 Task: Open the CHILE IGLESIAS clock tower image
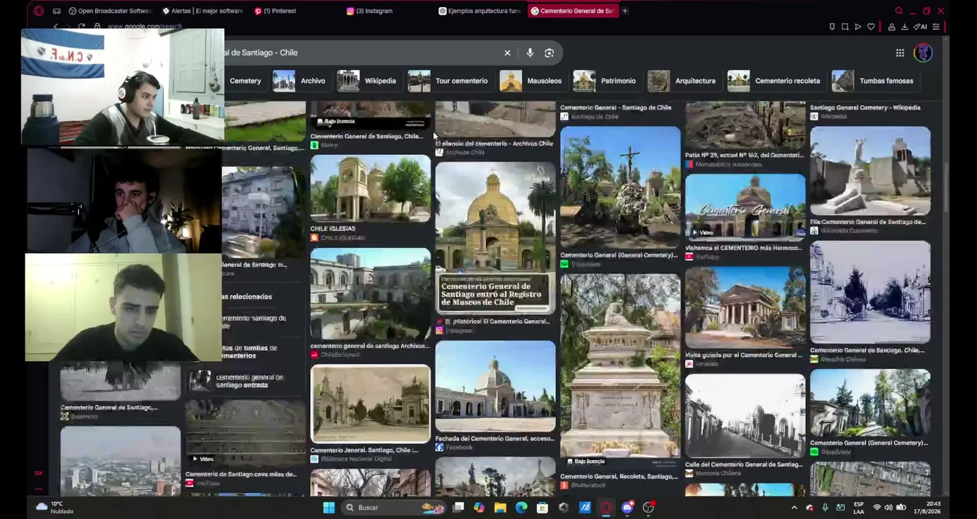(370, 189)
